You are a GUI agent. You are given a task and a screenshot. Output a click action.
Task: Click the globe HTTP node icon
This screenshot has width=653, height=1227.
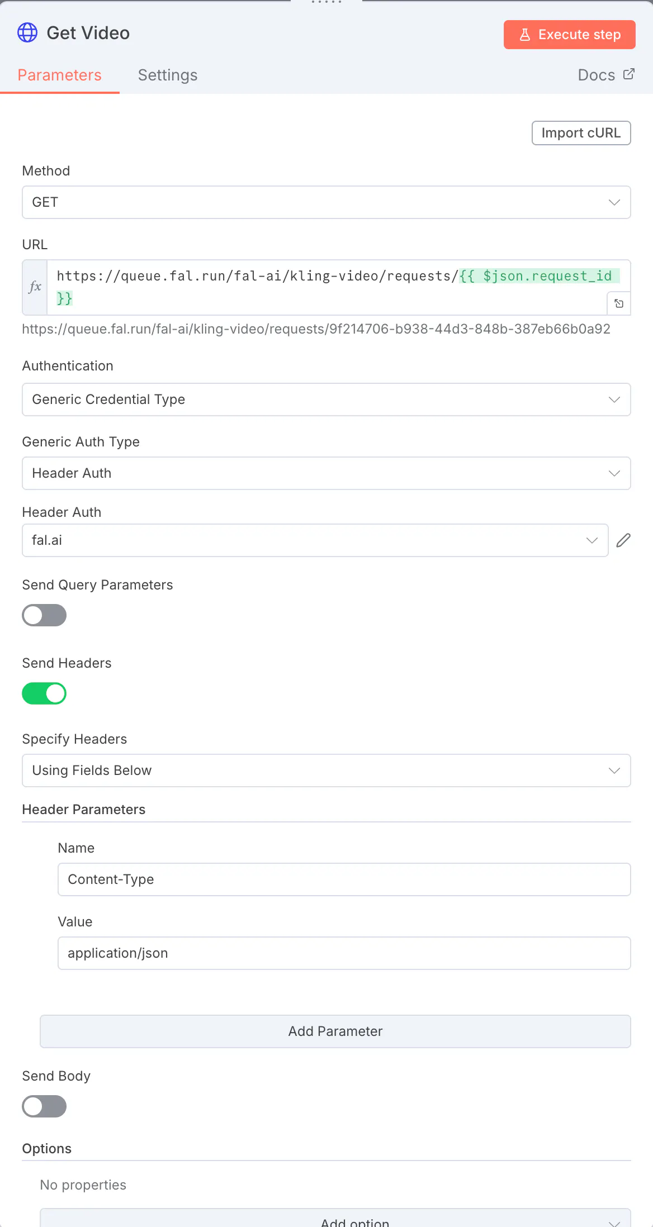pyautogui.click(x=27, y=33)
